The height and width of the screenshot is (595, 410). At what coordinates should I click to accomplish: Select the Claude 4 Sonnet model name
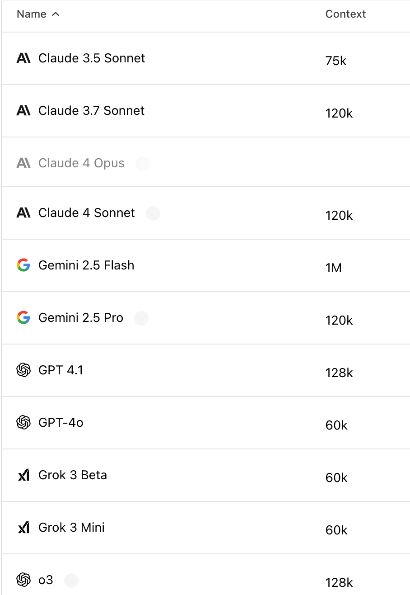click(x=87, y=213)
